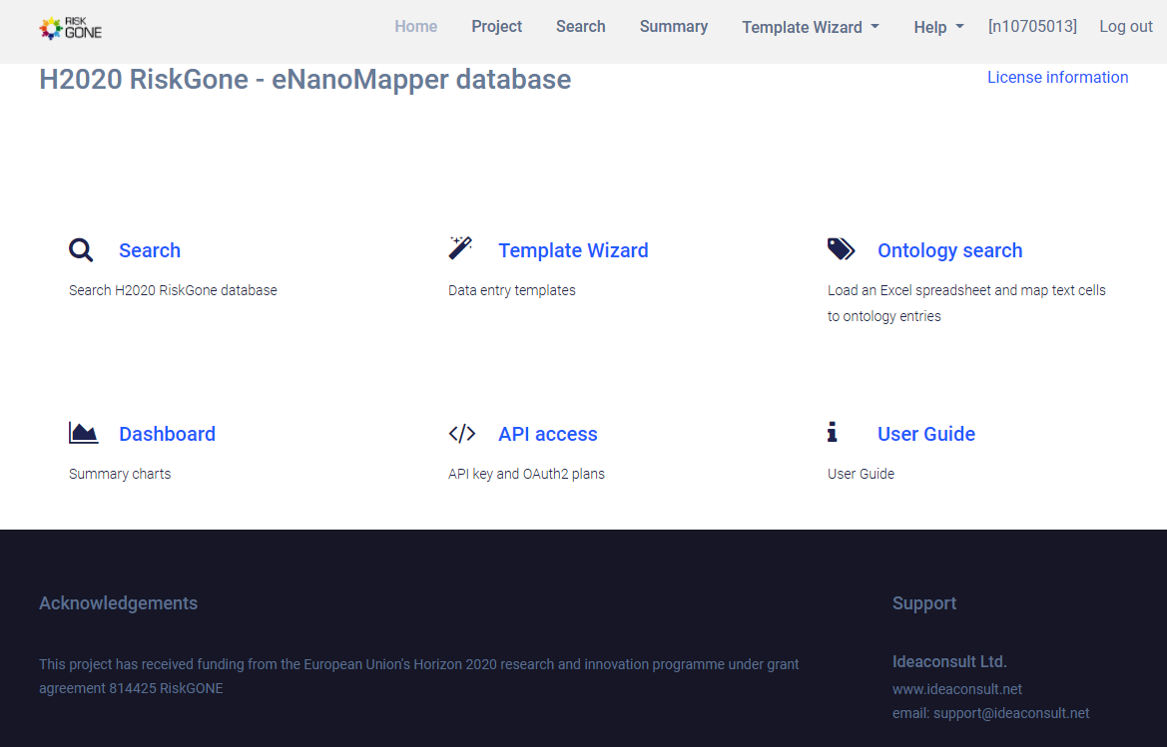Expand the Help dropdown menu
Viewport: 1167px width, 747px height.
[x=938, y=28]
